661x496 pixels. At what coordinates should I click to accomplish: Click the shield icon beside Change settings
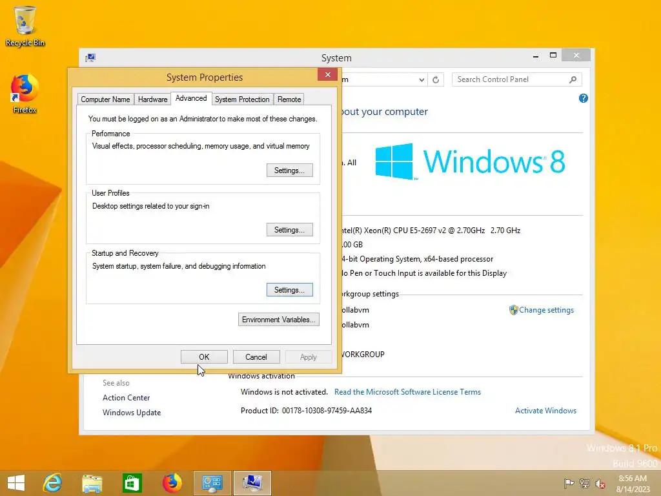click(x=513, y=310)
